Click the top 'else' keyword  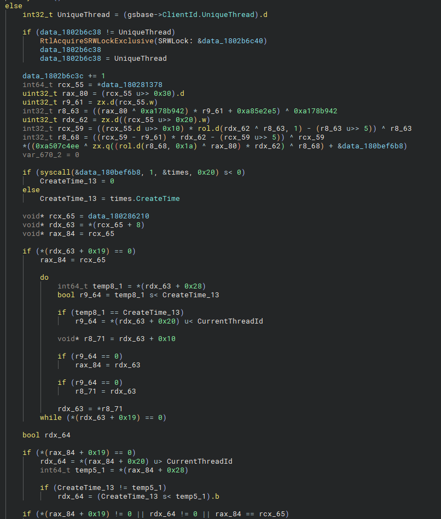click(13, 5)
